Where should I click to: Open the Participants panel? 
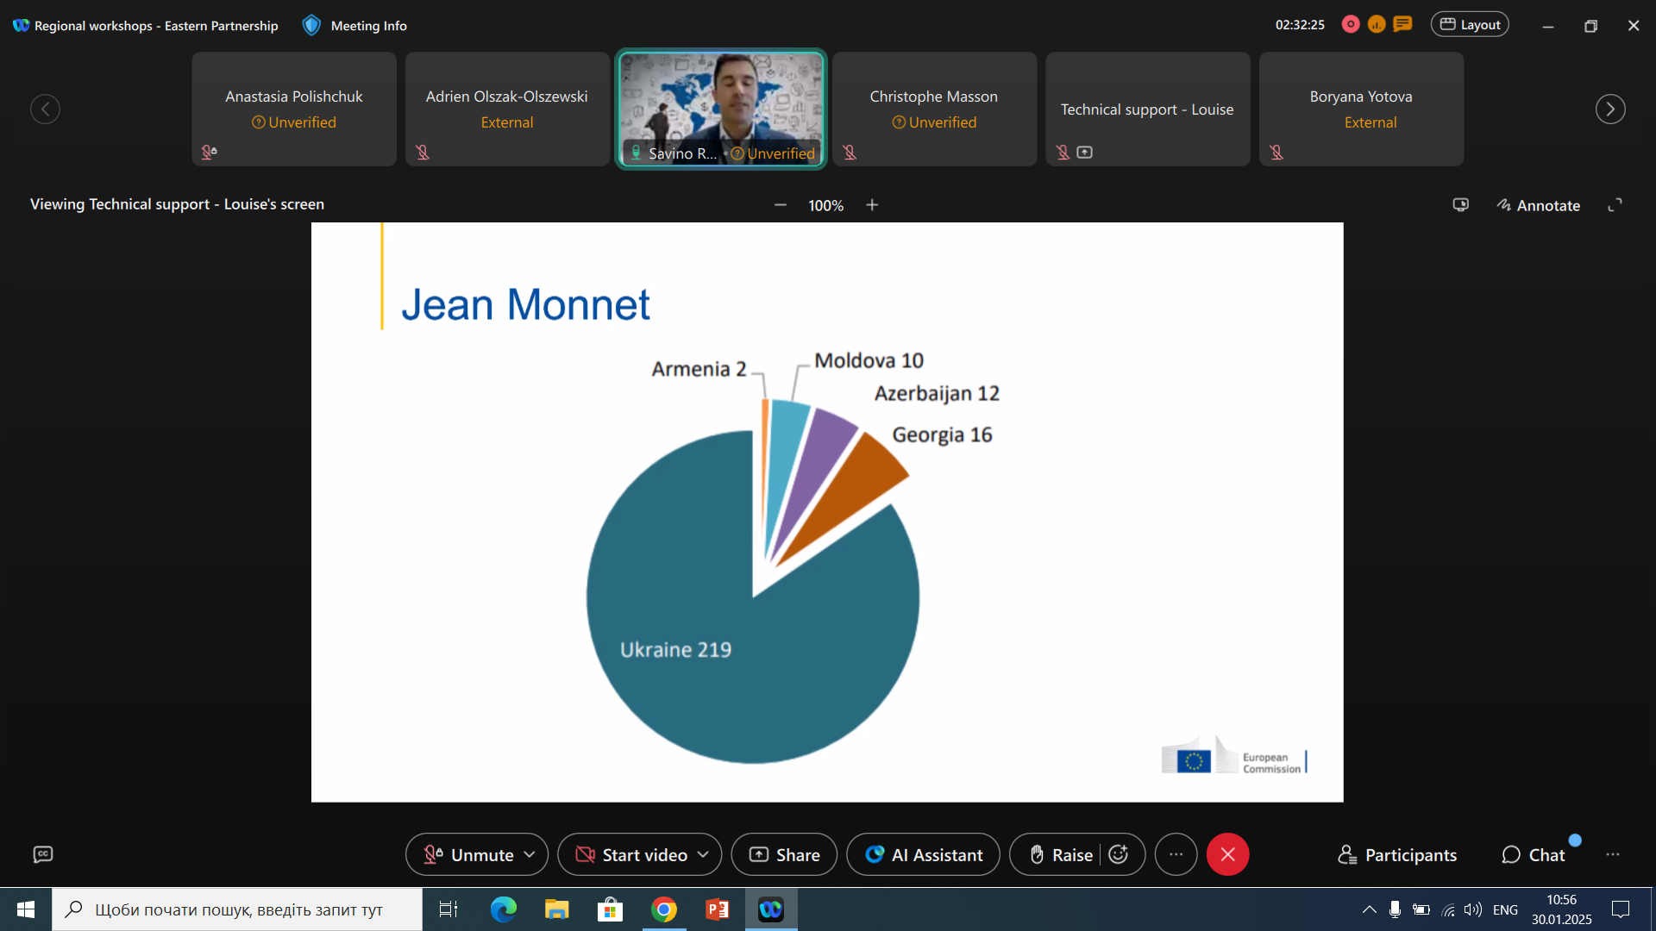(x=1397, y=854)
